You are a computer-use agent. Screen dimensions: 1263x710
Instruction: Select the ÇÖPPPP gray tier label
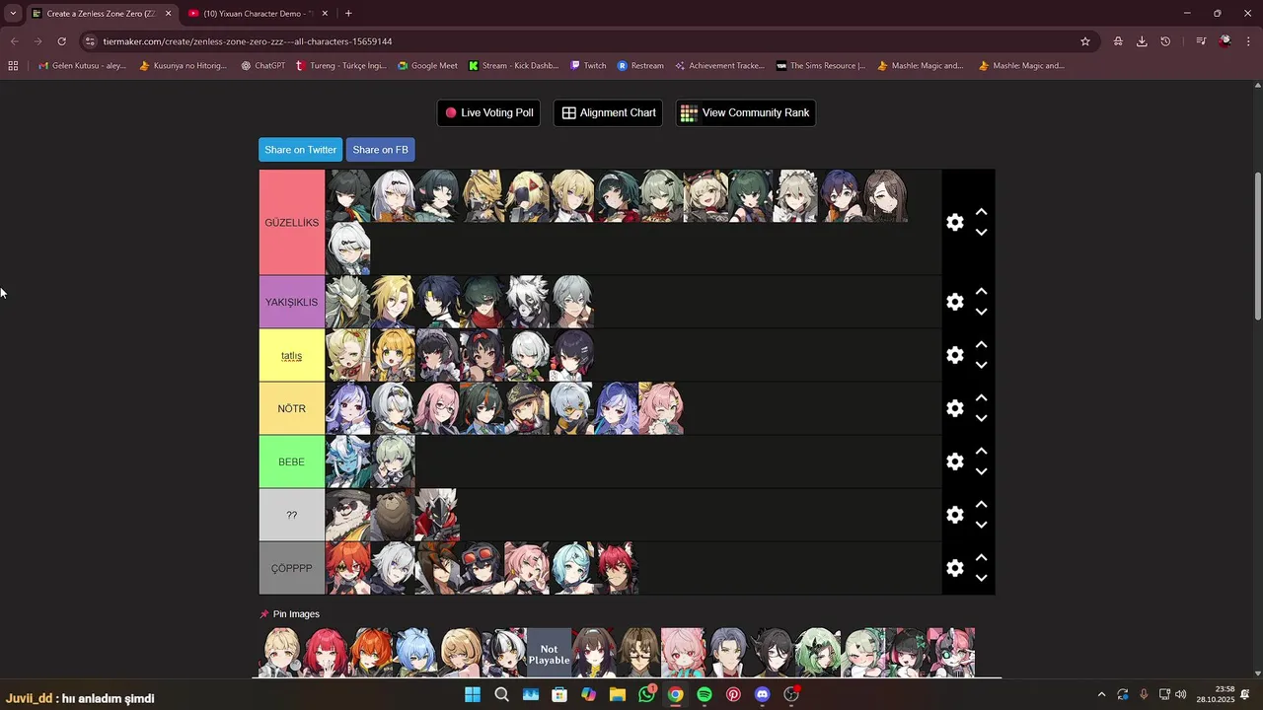291,568
